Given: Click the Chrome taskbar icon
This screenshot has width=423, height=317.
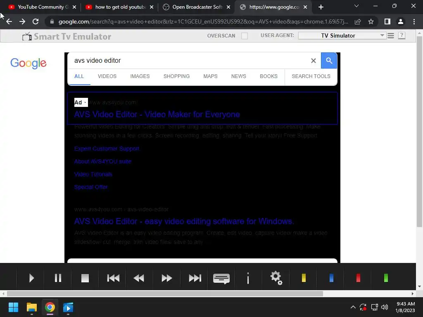Looking at the screenshot, I should pyautogui.click(x=50, y=307).
